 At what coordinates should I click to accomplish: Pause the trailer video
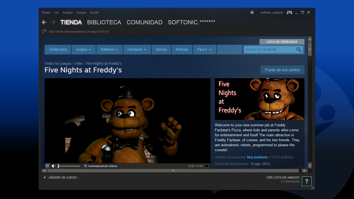(x=47, y=166)
